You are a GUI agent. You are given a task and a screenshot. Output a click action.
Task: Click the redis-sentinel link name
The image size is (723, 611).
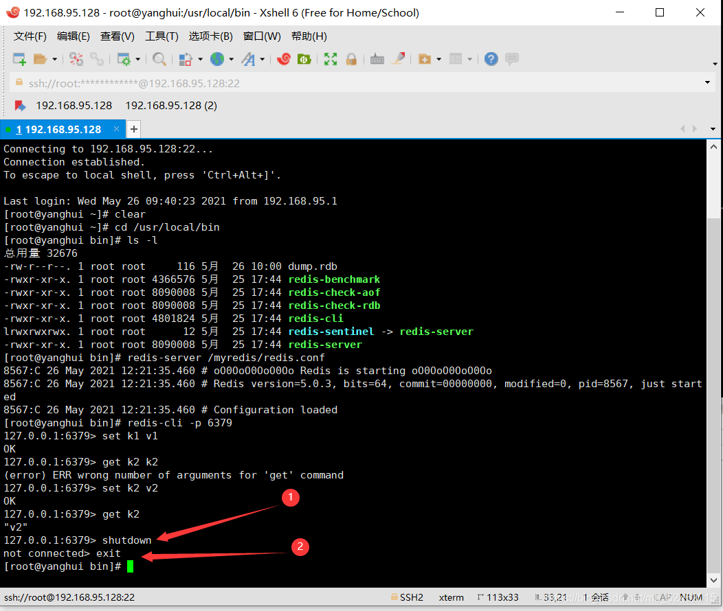(331, 332)
